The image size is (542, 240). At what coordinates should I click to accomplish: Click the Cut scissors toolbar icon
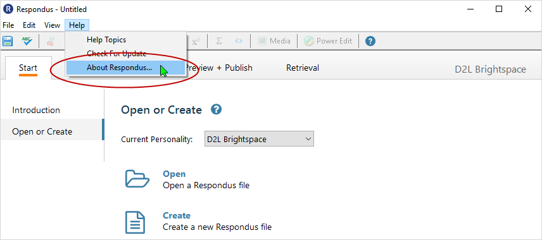51,41
